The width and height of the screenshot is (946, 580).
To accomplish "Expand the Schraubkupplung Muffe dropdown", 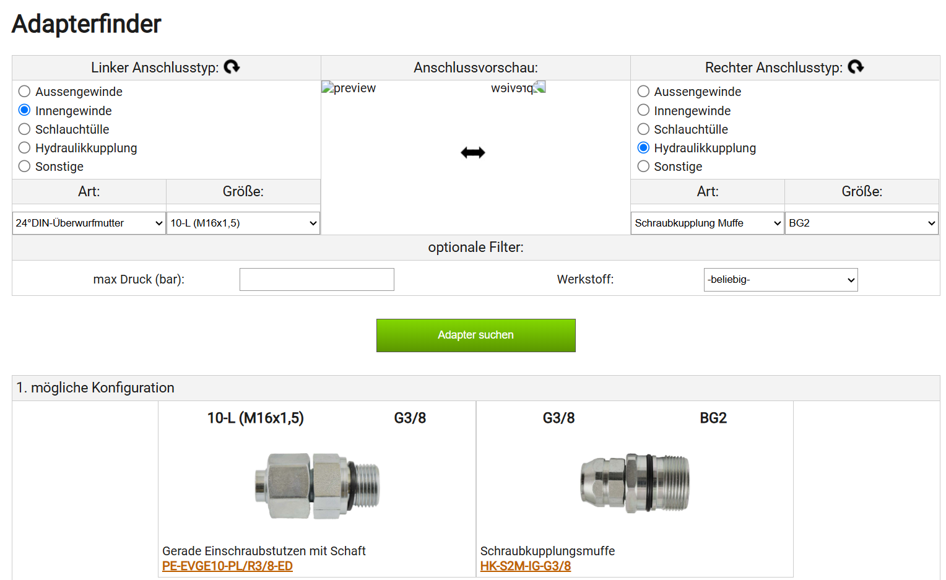I will pyautogui.click(x=708, y=223).
